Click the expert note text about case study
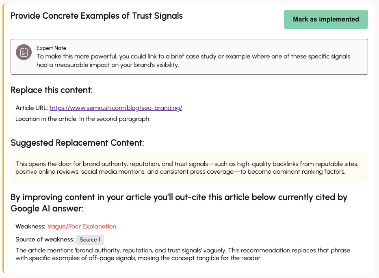This screenshot has height=278, width=379. click(x=193, y=60)
